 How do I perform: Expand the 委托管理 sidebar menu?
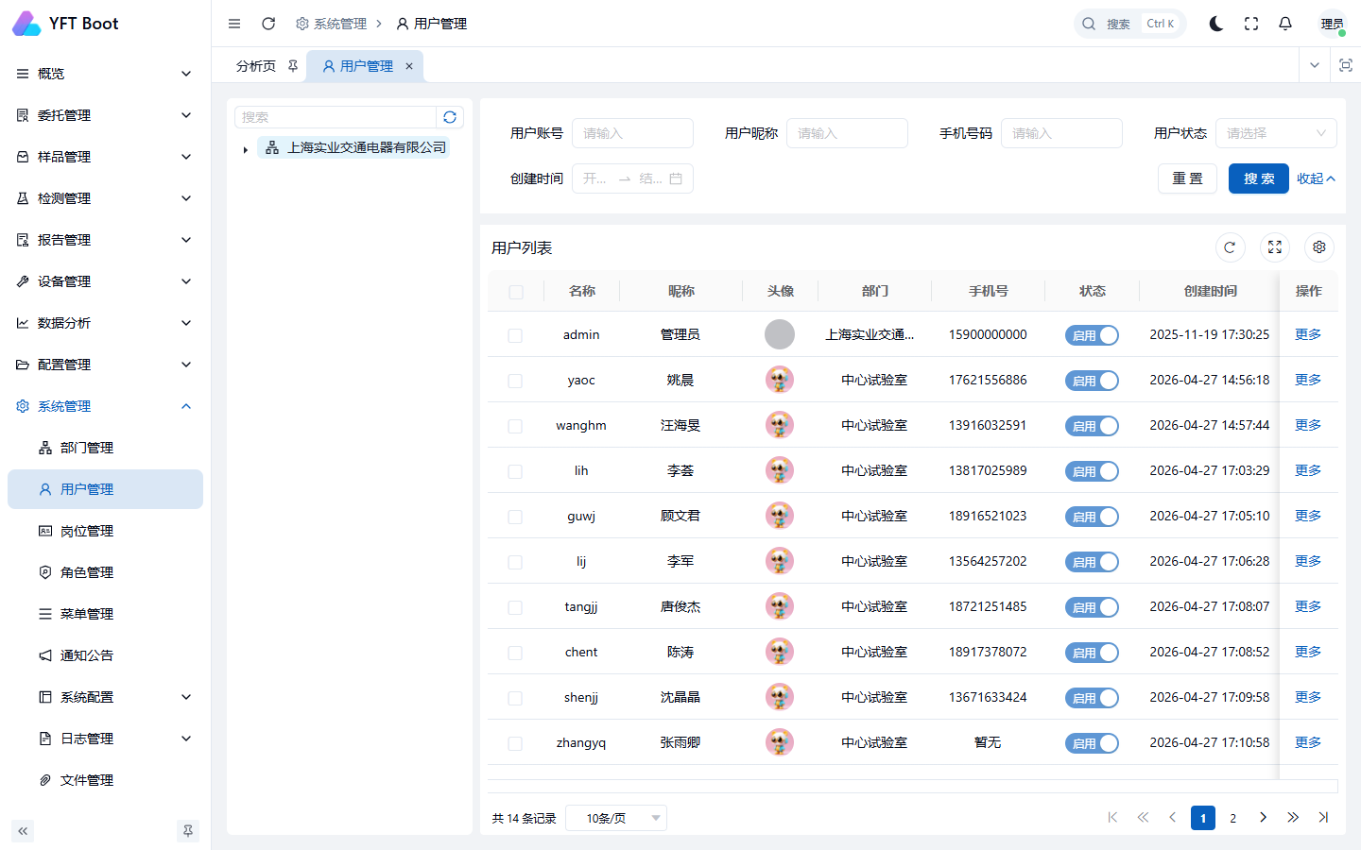[105, 115]
